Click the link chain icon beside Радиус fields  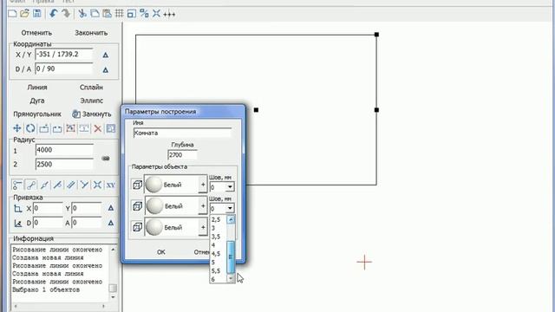click(x=106, y=158)
